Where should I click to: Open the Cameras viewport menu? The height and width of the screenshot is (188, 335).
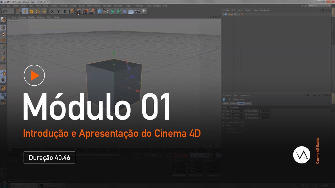tap(22, 17)
